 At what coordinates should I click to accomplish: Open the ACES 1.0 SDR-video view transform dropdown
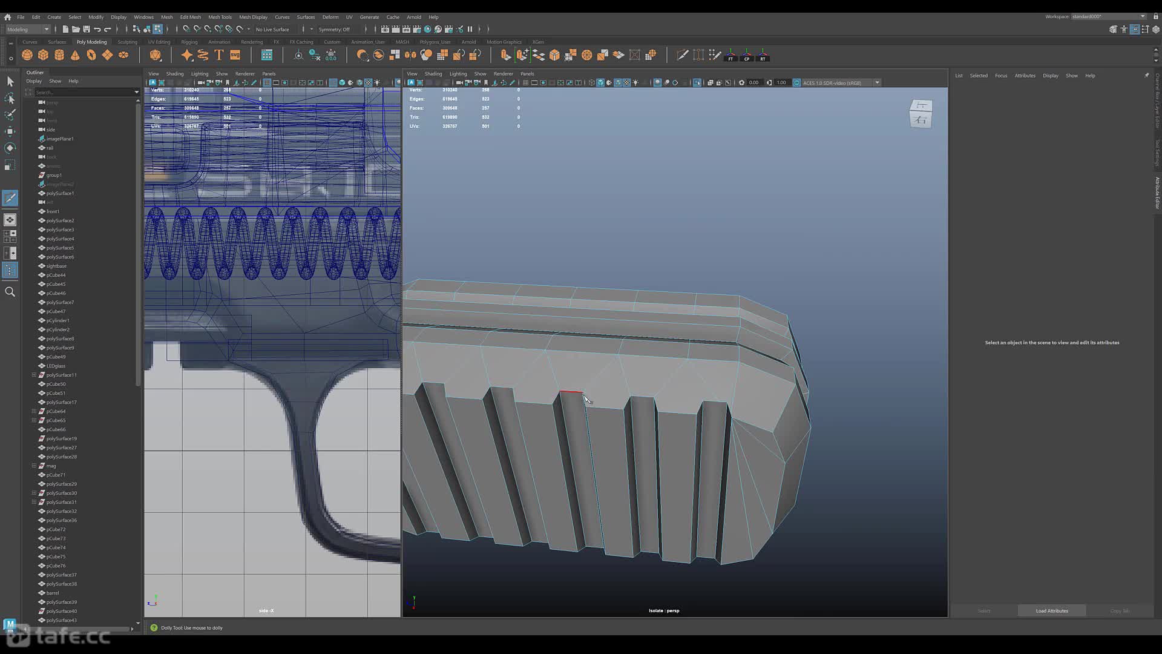tap(841, 82)
